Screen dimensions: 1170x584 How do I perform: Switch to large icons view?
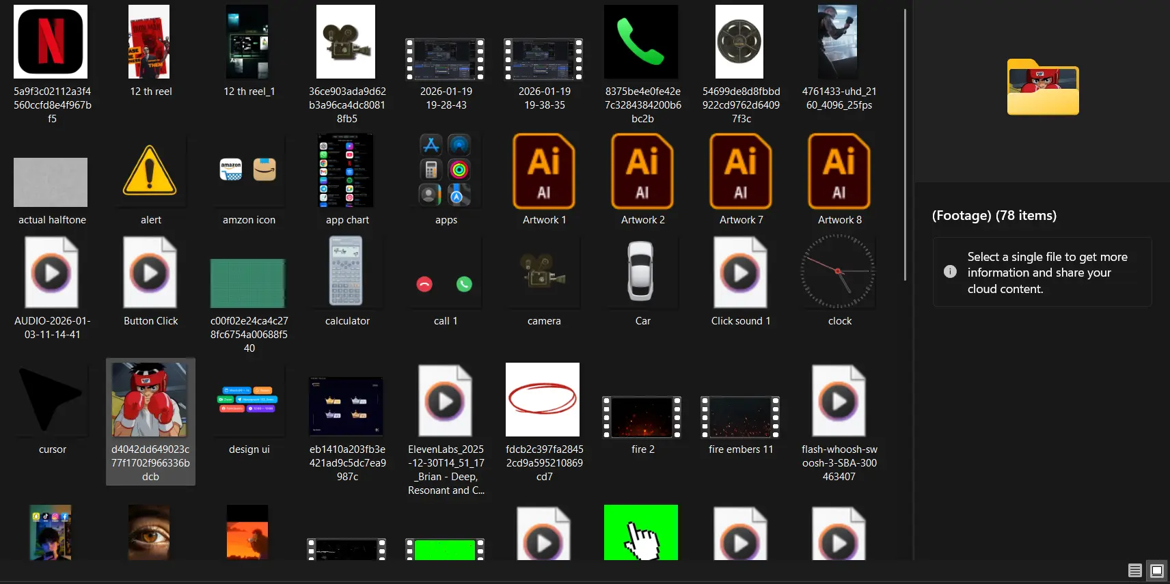click(x=1157, y=570)
